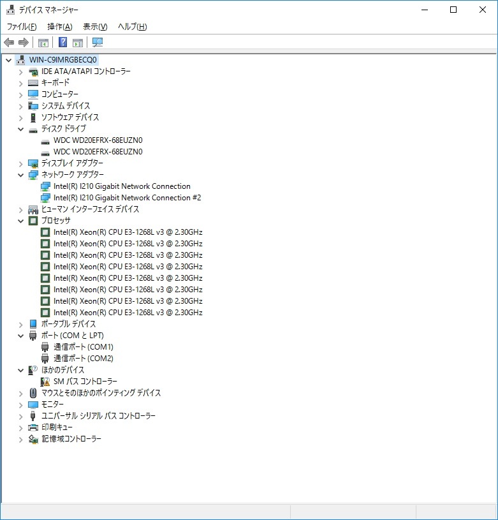
Task: Click the ほかのデバイス question mark category icon
Action: pos(33,370)
